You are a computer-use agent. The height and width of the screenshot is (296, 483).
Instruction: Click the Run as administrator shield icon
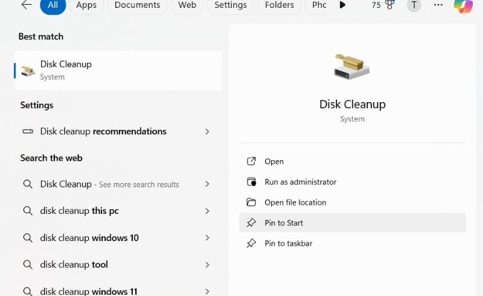point(251,182)
